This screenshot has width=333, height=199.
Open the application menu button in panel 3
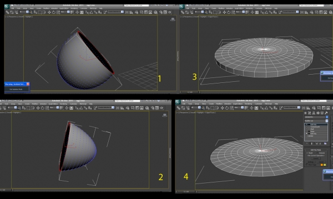pos(182,7)
